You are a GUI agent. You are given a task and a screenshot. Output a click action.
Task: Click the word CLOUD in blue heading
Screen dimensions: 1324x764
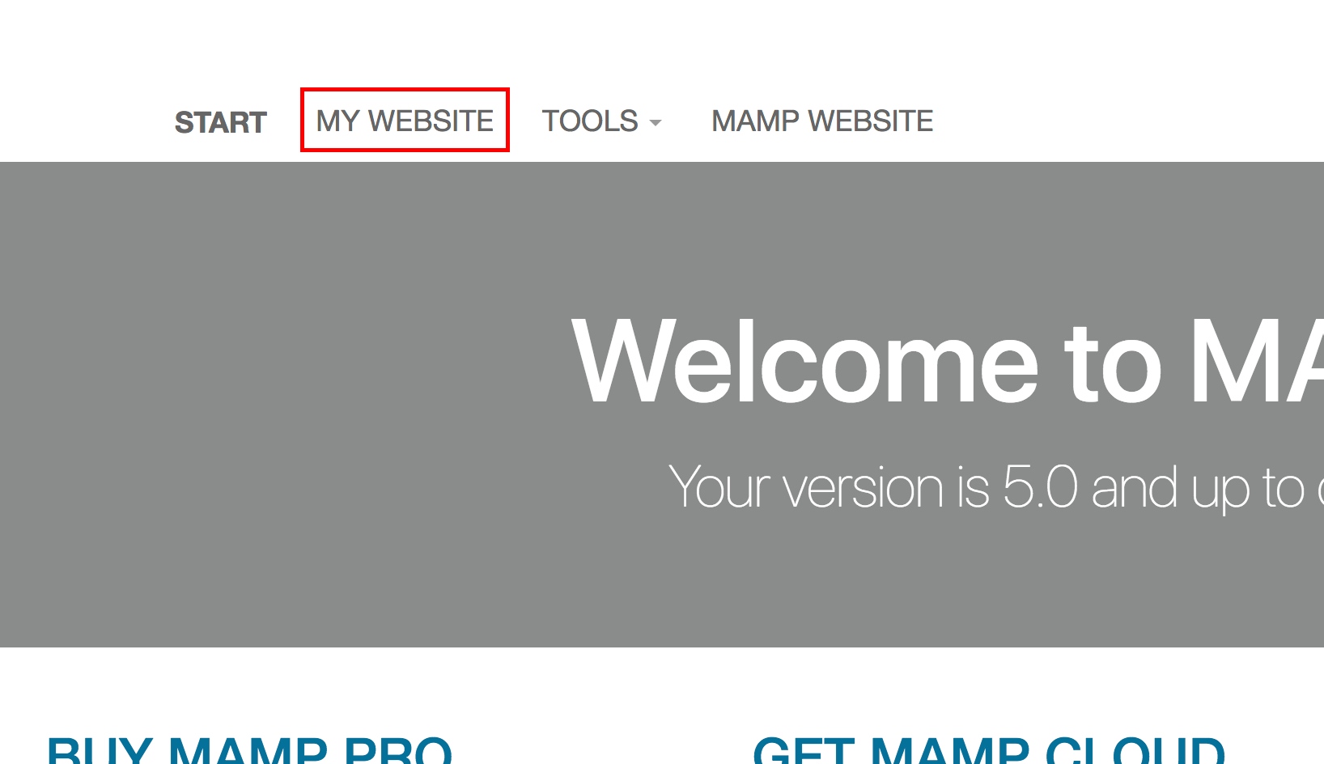click(x=1135, y=749)
